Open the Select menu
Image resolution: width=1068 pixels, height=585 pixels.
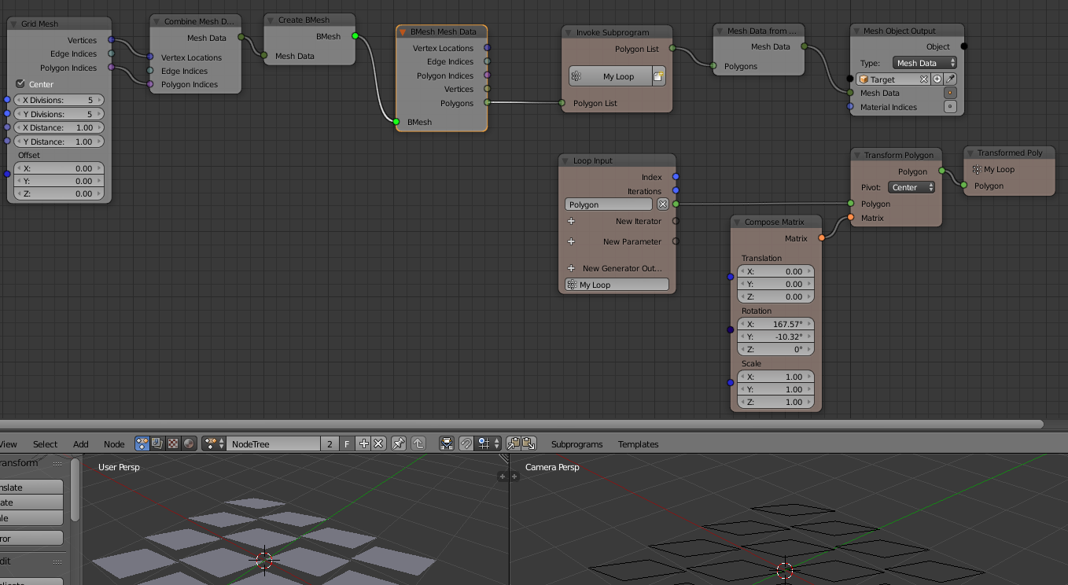tap(45, 444)
